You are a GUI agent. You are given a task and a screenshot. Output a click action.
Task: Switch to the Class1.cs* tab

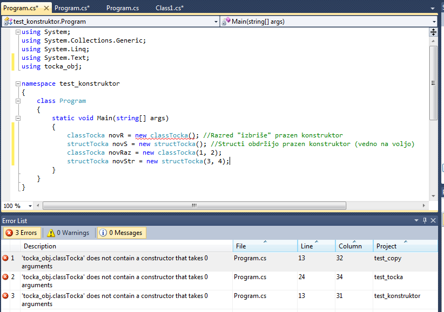170,8
